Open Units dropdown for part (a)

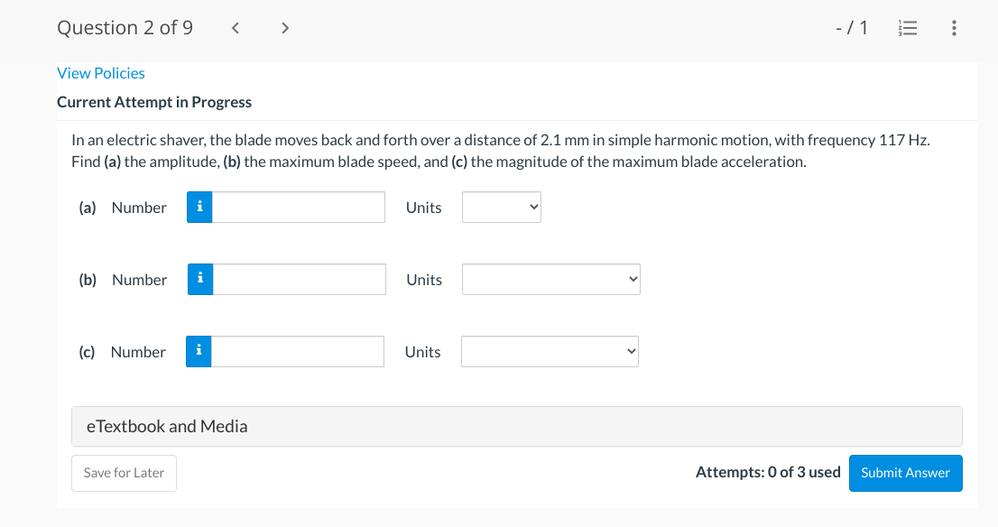(502, 208)
